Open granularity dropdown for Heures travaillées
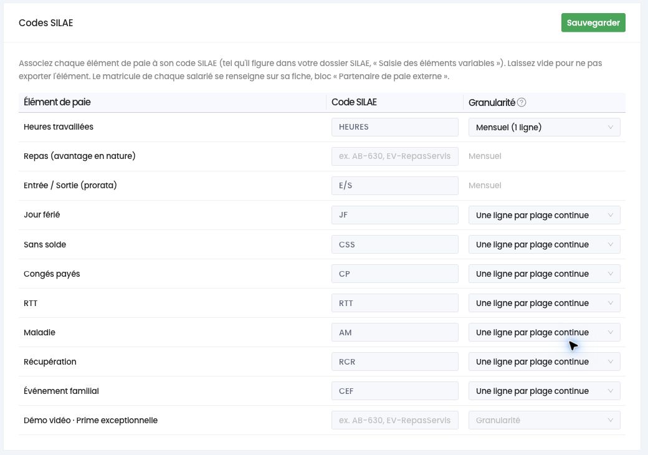Screen dimensions: 648x455 pyautogui.click(x=545, y=127)
